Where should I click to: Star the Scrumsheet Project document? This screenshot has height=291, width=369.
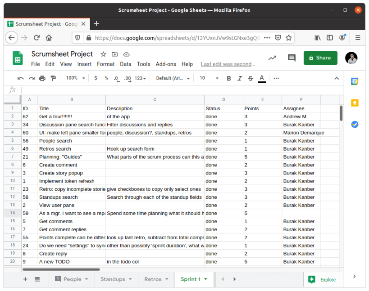103,54
